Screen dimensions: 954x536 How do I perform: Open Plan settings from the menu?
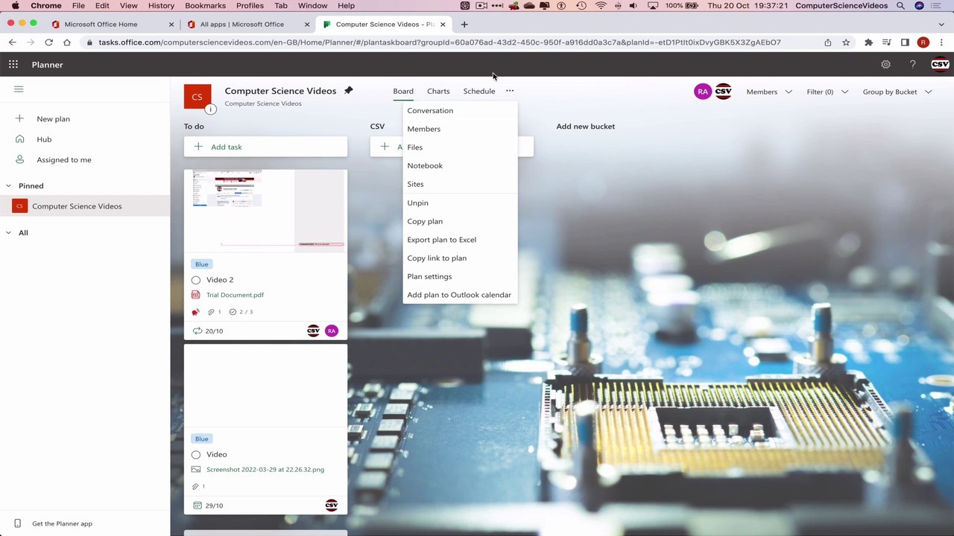(x=460, y=276)
